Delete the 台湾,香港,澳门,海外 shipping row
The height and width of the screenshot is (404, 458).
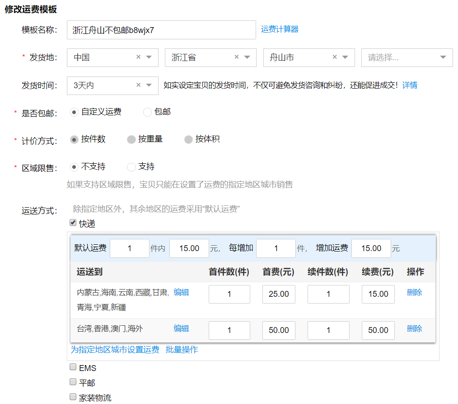tap(414, 328)
